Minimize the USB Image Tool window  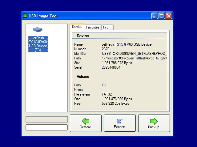click(x=155, y=16)
